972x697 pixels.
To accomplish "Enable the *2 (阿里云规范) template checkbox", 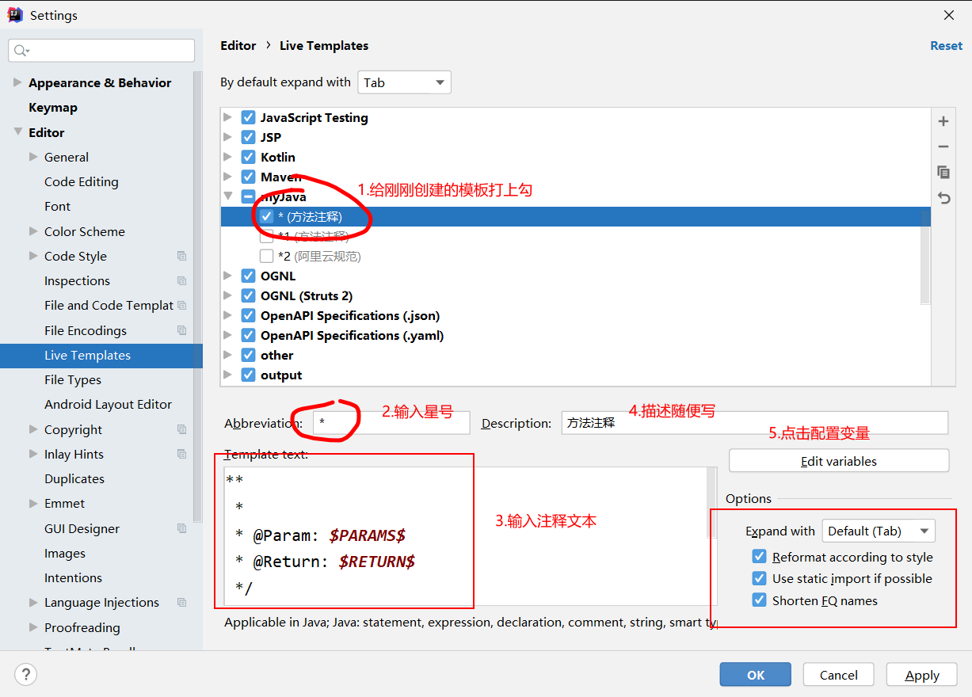I will (266, 256).
